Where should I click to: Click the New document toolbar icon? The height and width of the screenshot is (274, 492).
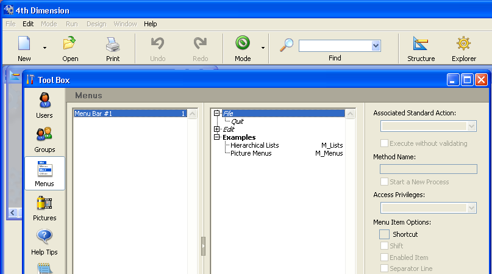click(x=24, y=45)
